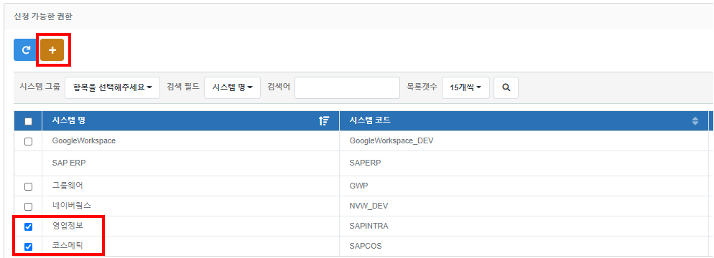Uncheck the 영업정보 row checkbox

(28, 226)
